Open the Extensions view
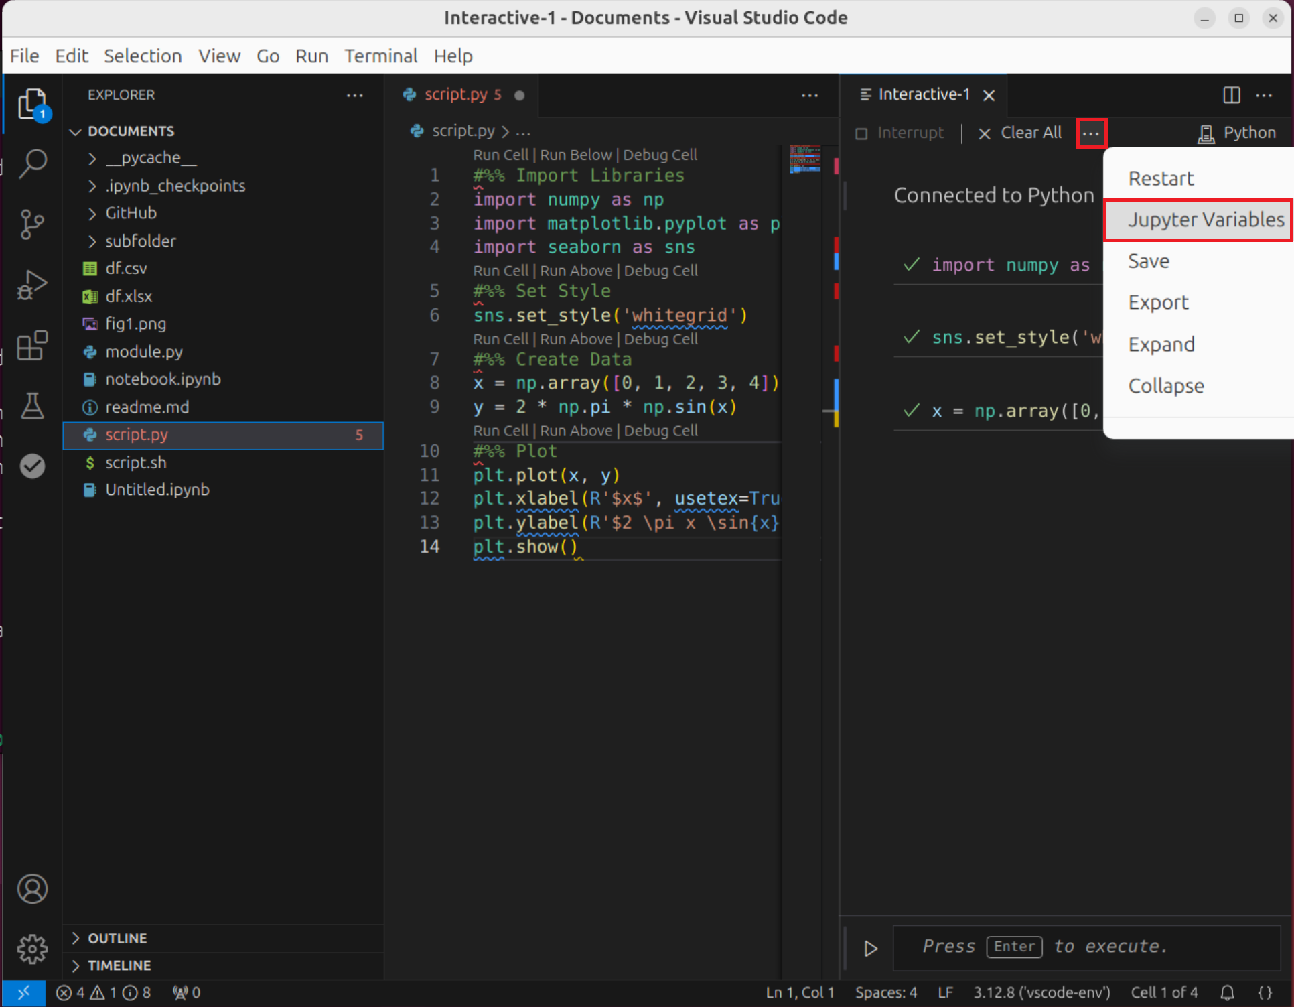The width and height of the screenshot is (1294, 1007). coord(32,346)
